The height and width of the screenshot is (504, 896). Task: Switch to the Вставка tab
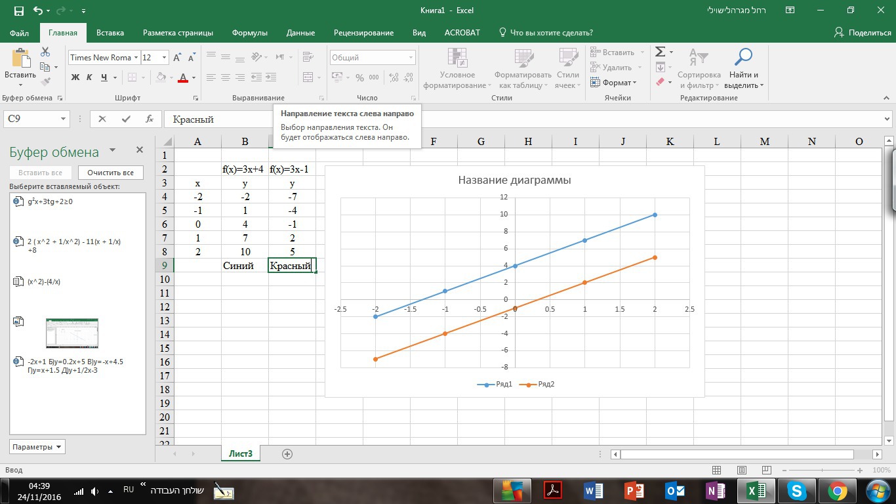click(110, 33)
